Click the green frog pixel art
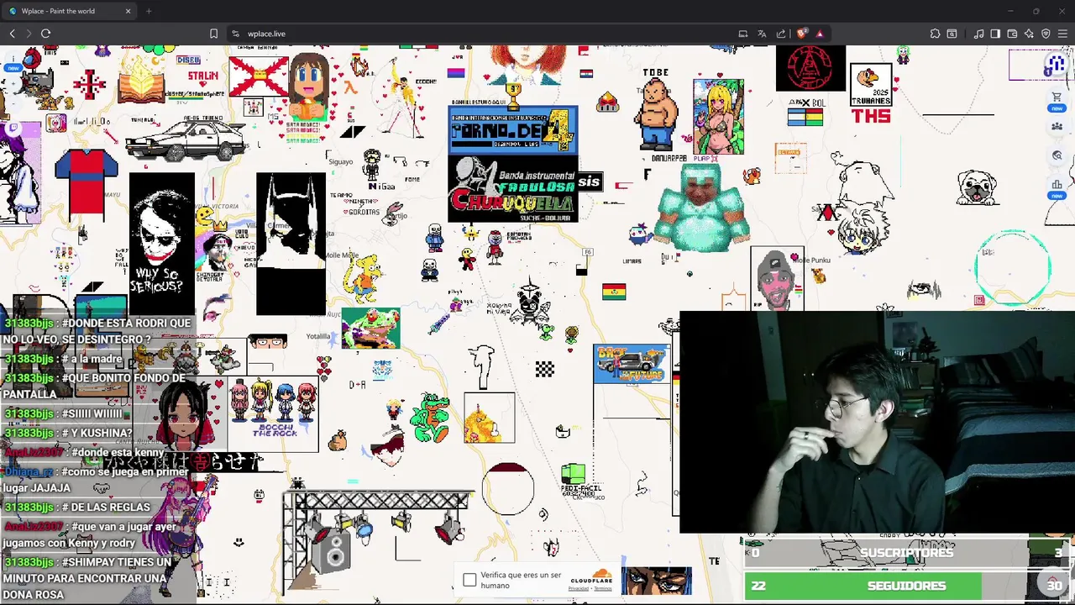Viewport: 1075px width, 605px height. click(370, 328)
